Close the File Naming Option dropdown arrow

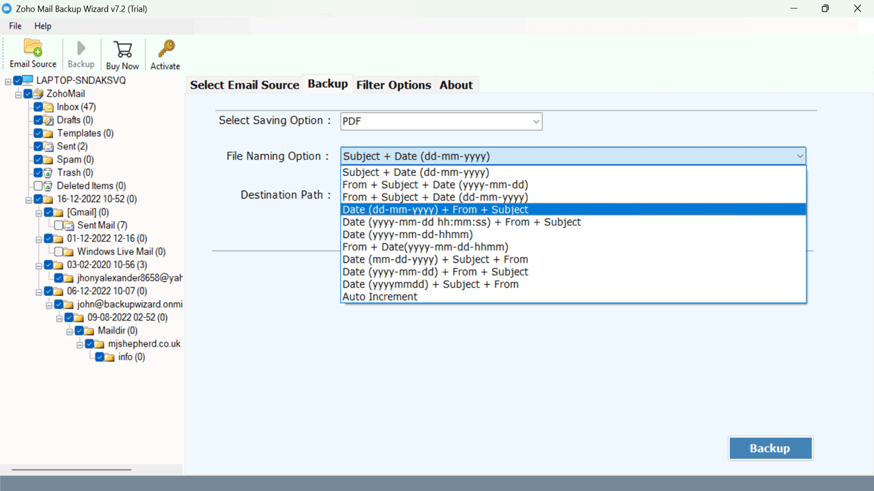tap(800, 156)
